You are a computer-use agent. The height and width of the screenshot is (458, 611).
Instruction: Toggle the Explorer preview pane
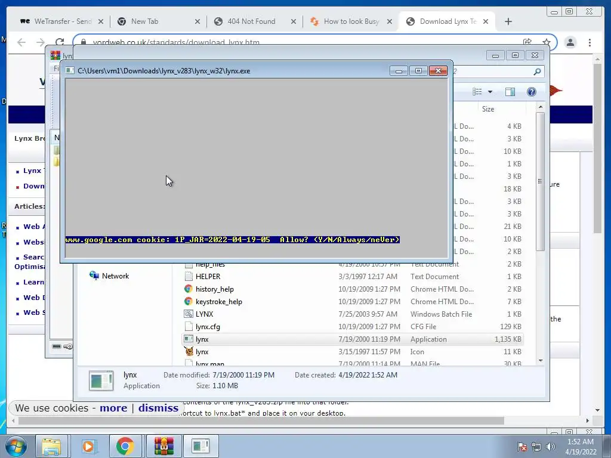[510, 92]
